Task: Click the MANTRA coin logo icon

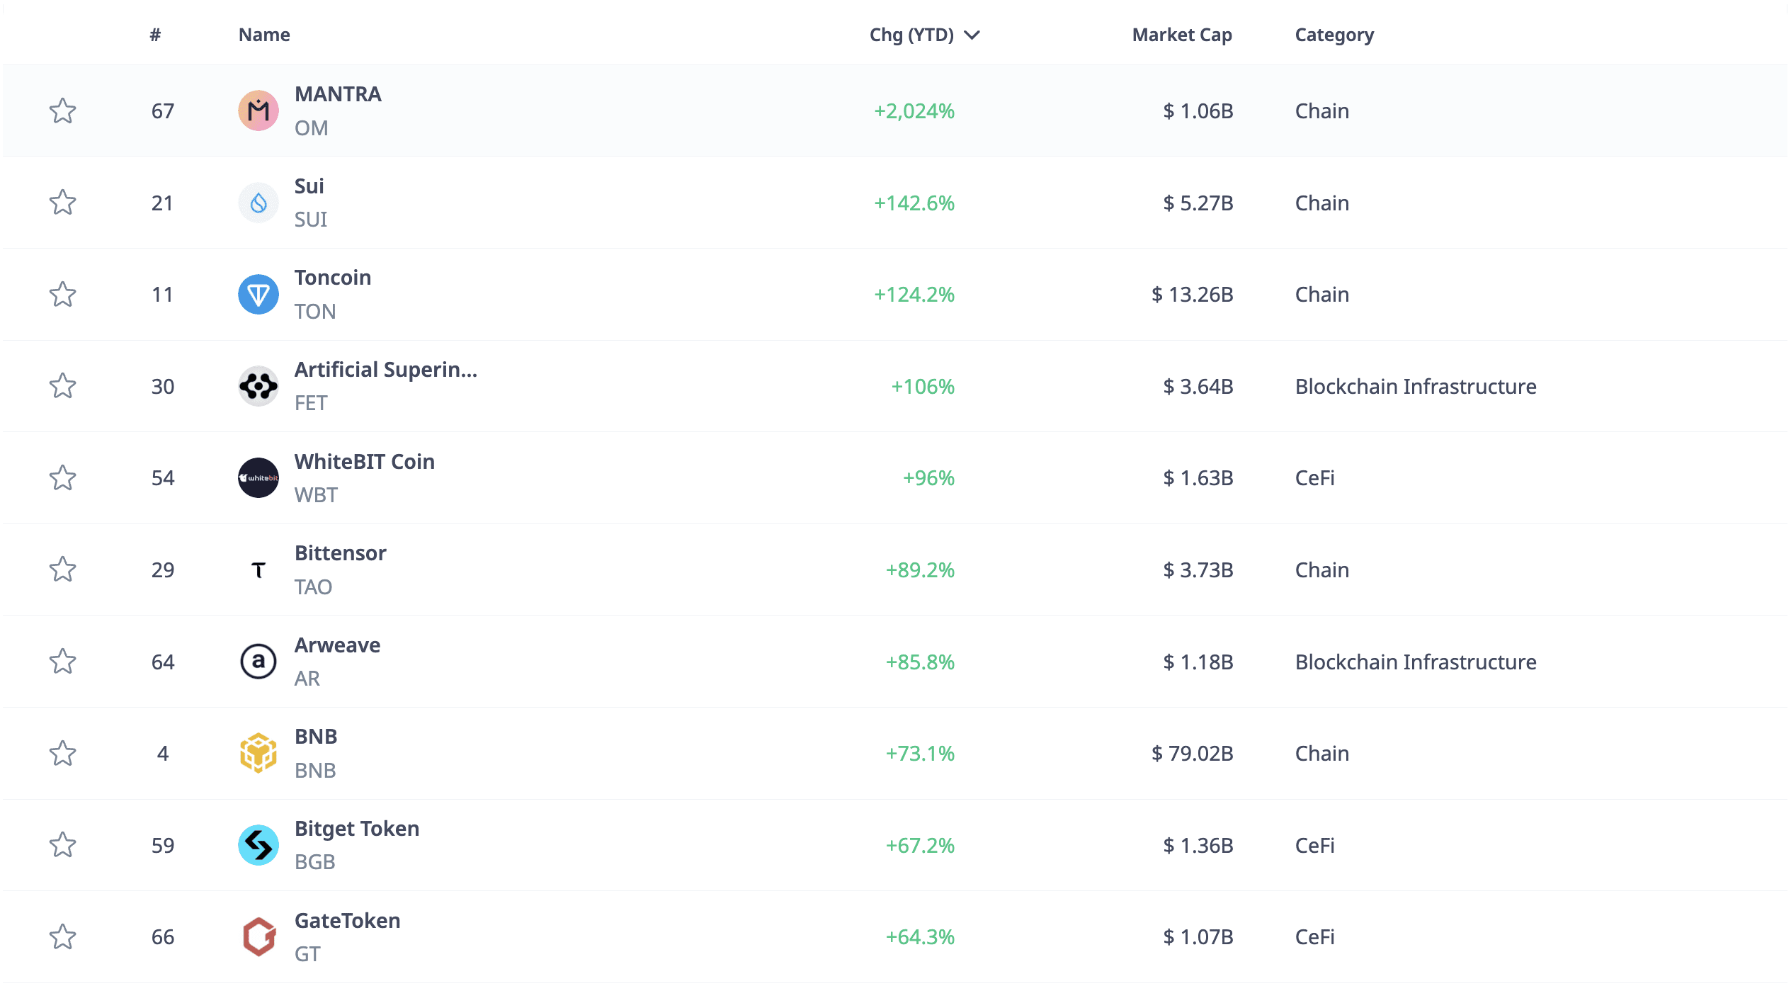Action: 258,110
